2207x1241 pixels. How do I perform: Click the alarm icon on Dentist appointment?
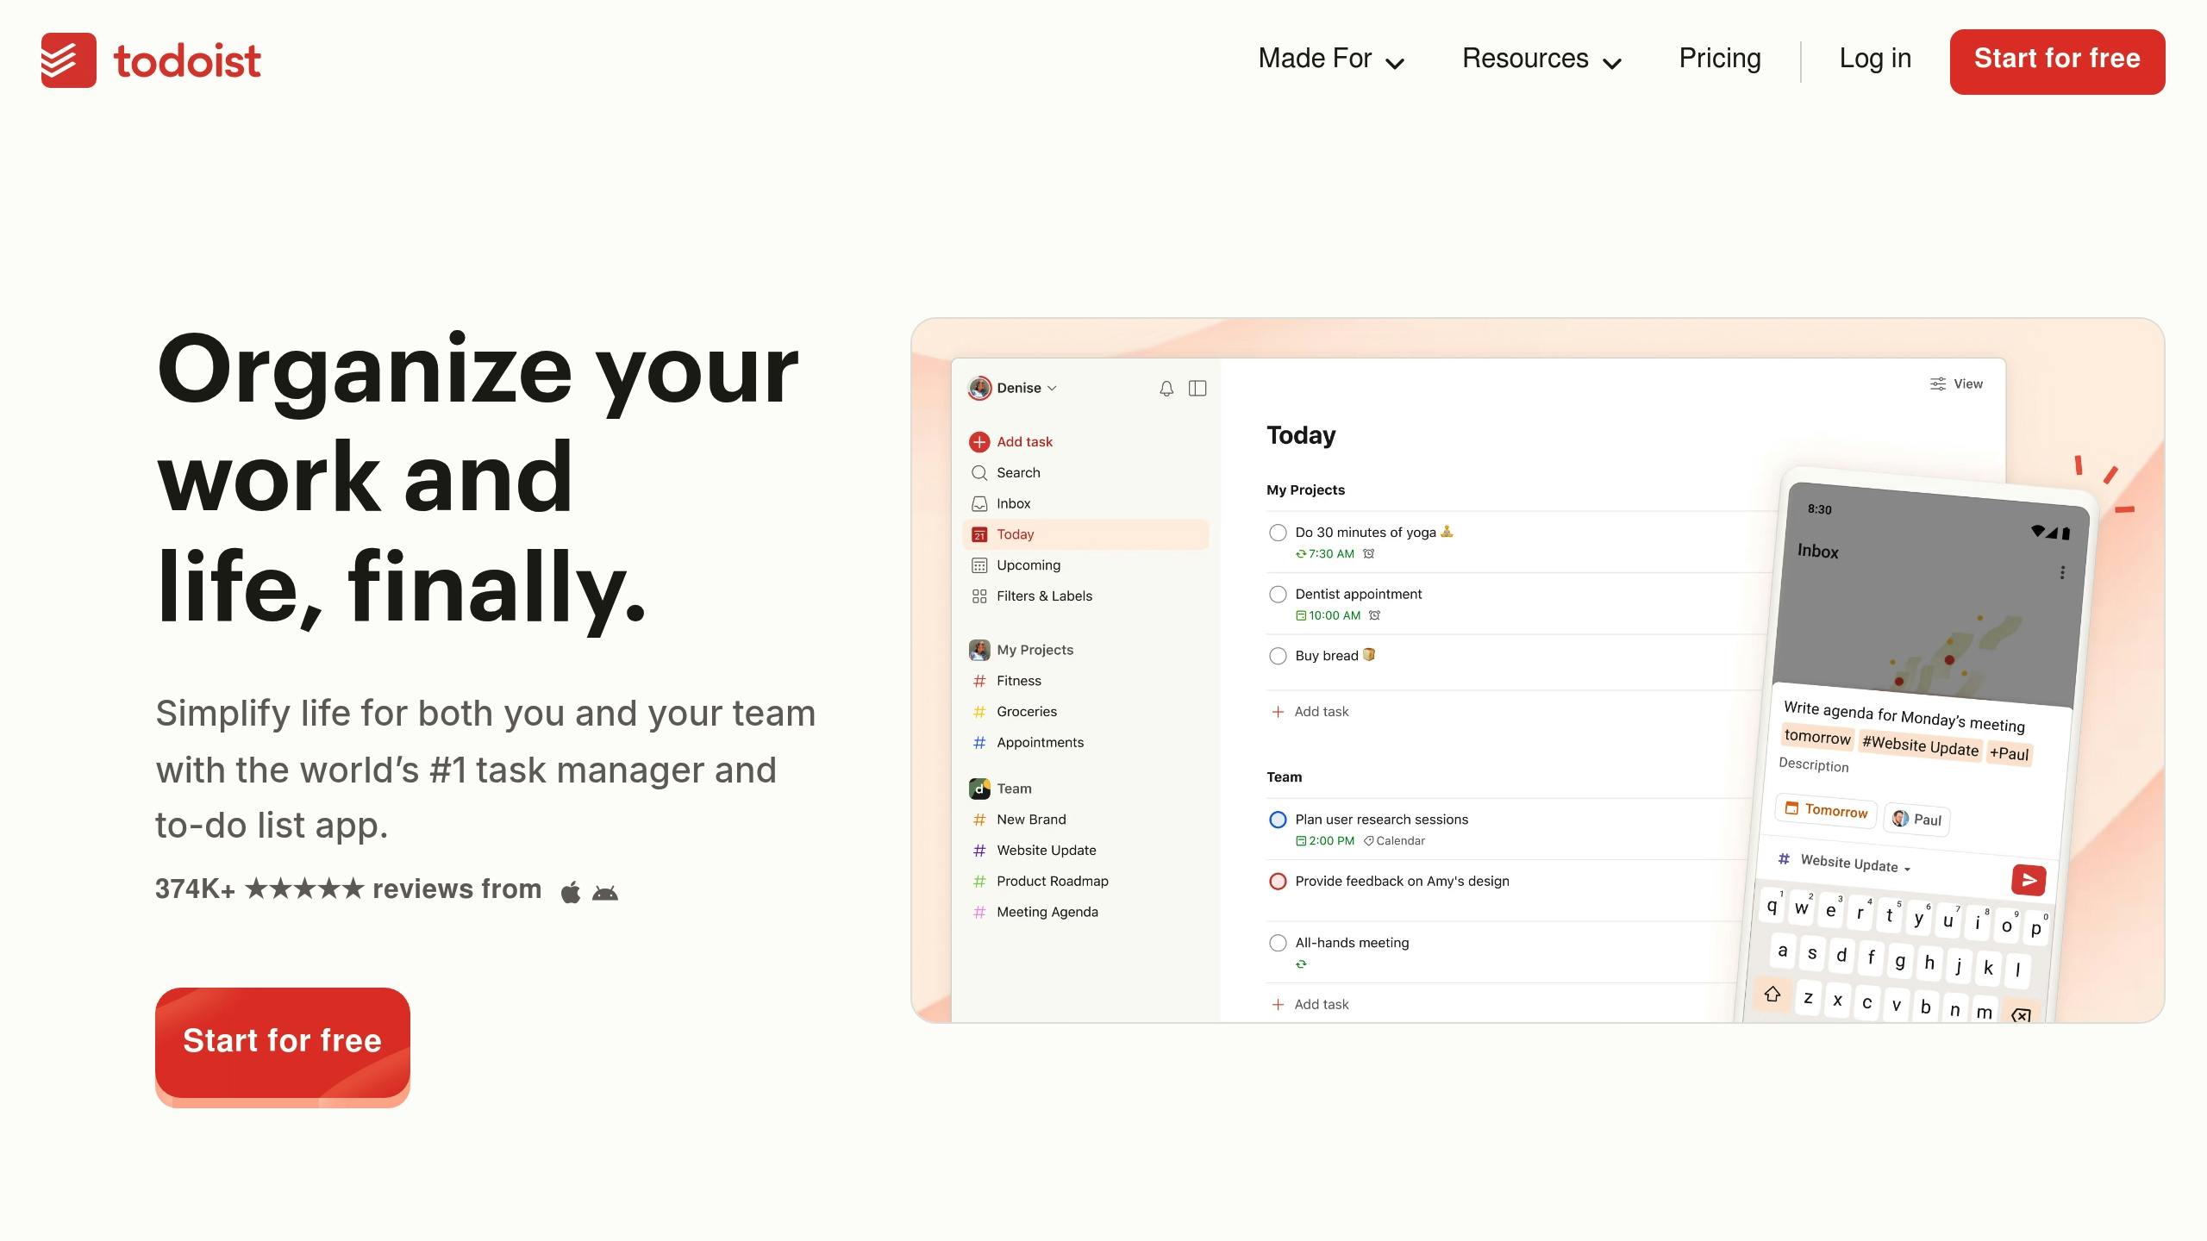(1374, 615)
